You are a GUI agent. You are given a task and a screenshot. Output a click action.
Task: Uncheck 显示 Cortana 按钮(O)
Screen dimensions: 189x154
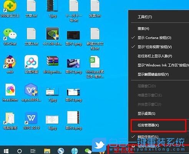[x=159, y=38]
